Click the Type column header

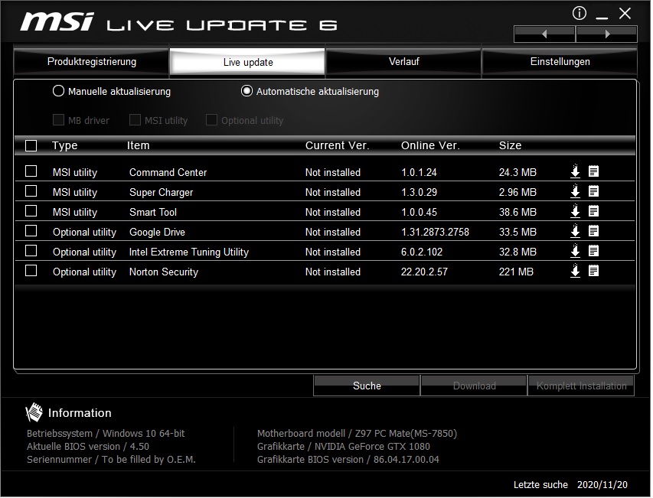click(65, 145)
